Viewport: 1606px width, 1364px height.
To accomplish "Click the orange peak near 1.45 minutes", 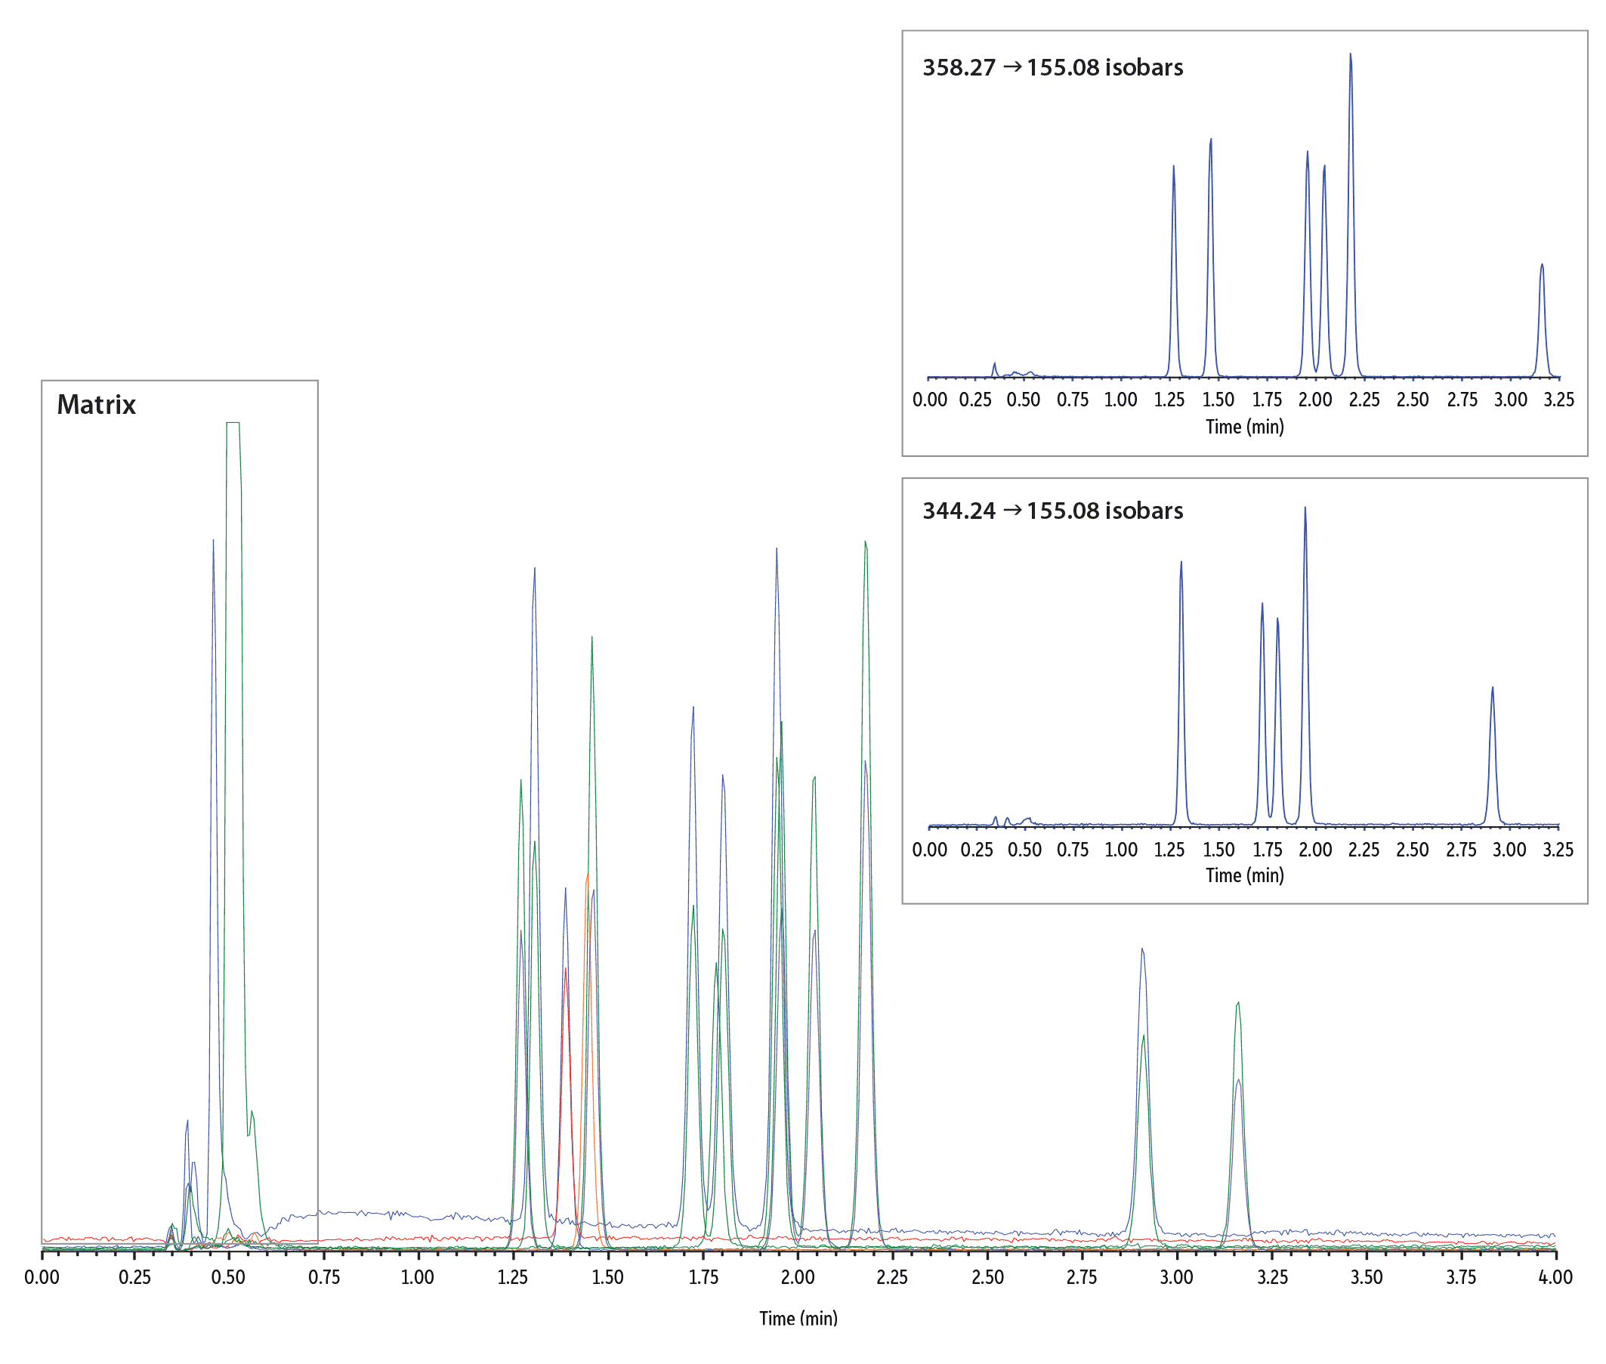I will [x=587, y=878].
